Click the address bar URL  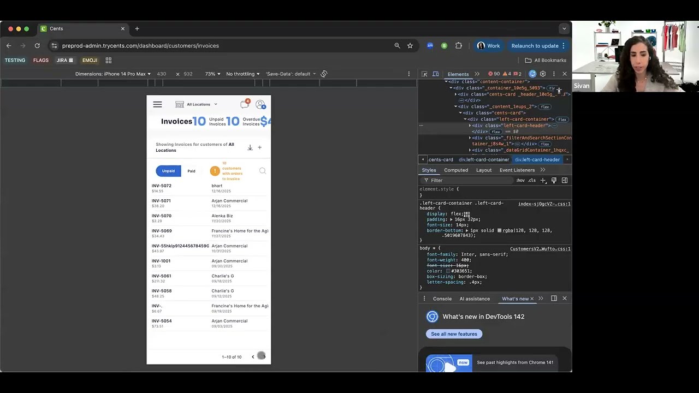pos(140,46)
